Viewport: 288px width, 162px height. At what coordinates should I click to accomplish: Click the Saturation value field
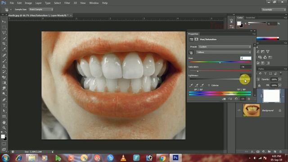[x=246, y=67]
